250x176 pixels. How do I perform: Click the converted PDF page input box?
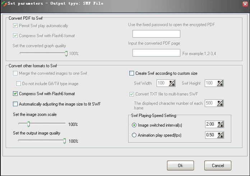156,53
